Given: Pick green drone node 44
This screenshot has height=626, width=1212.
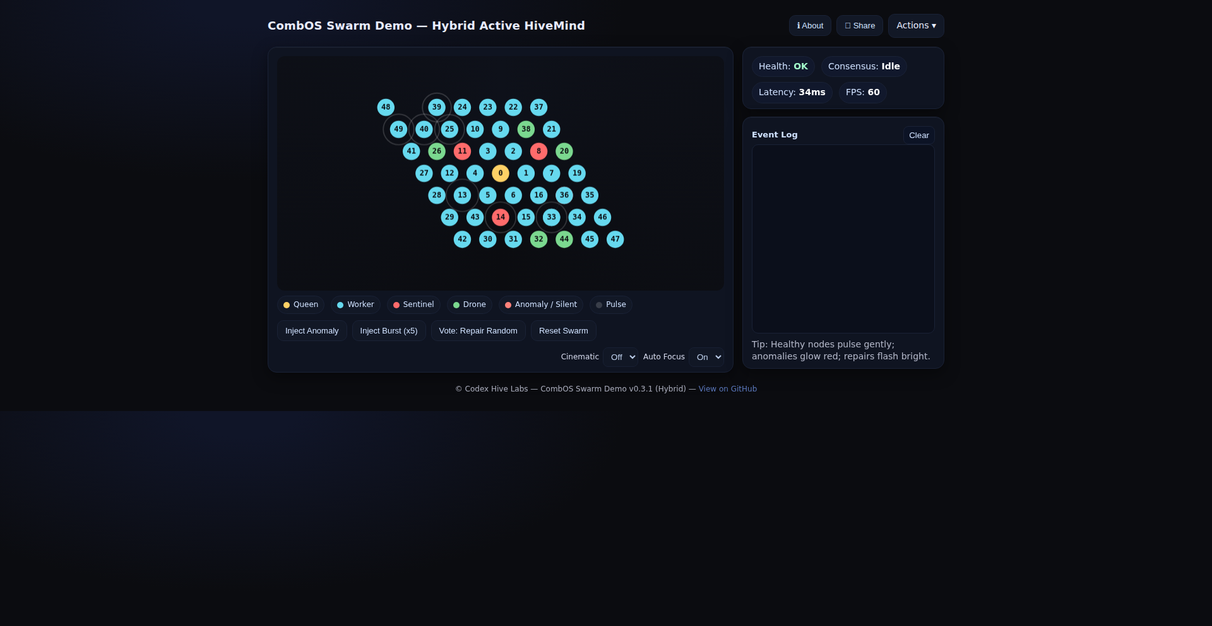Looking at the screenshot, I should click(x=564, y=240).
